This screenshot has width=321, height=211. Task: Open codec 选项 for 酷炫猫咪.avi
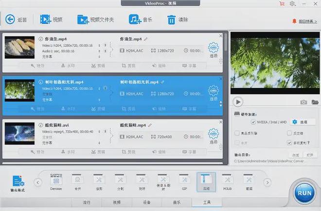click(x=214, y=136)
